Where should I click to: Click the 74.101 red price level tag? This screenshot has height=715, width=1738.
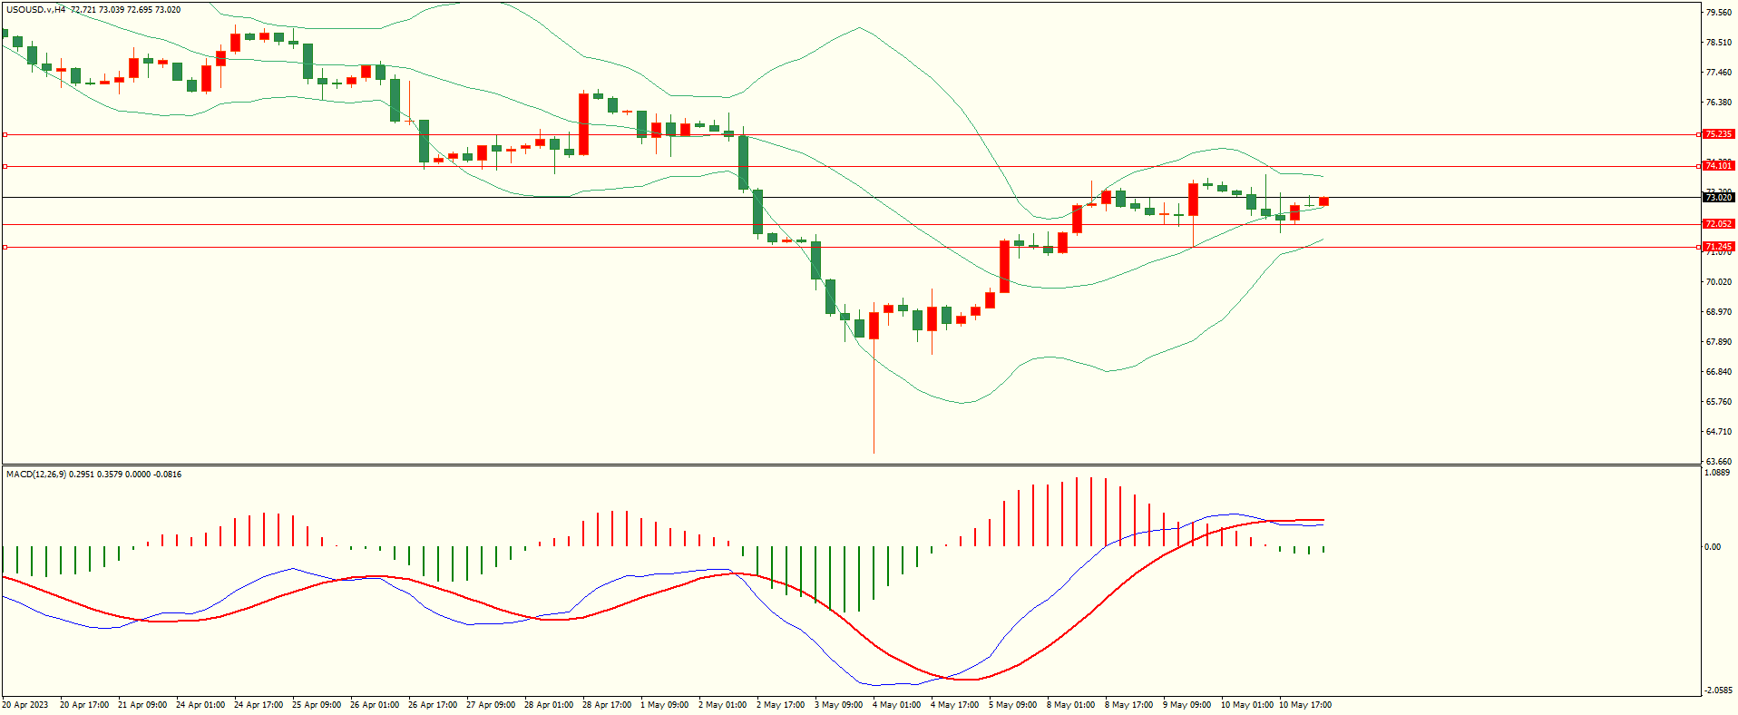pos(1718,166)
